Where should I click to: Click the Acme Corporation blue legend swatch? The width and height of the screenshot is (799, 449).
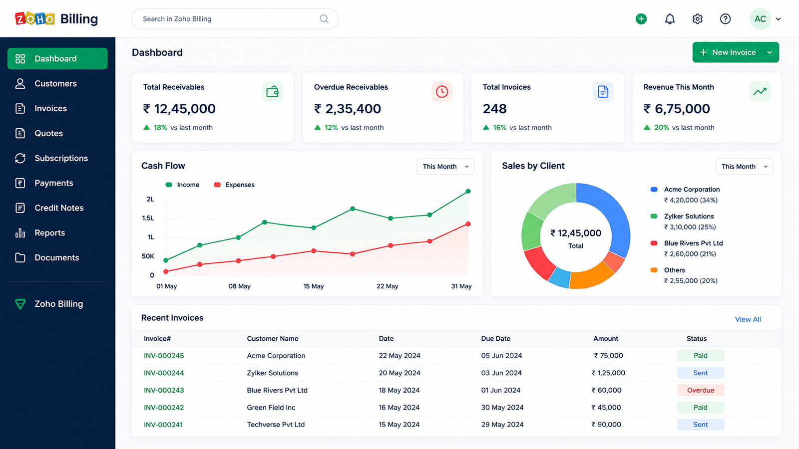(654, 190)
